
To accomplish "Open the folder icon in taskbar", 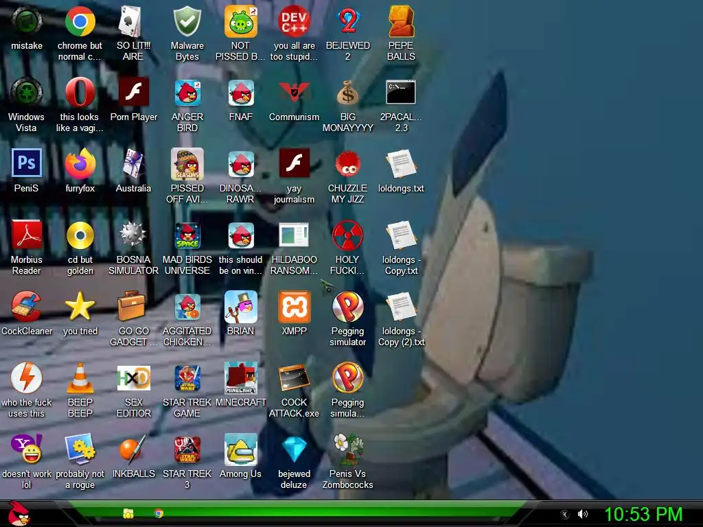I will point(128,513).
